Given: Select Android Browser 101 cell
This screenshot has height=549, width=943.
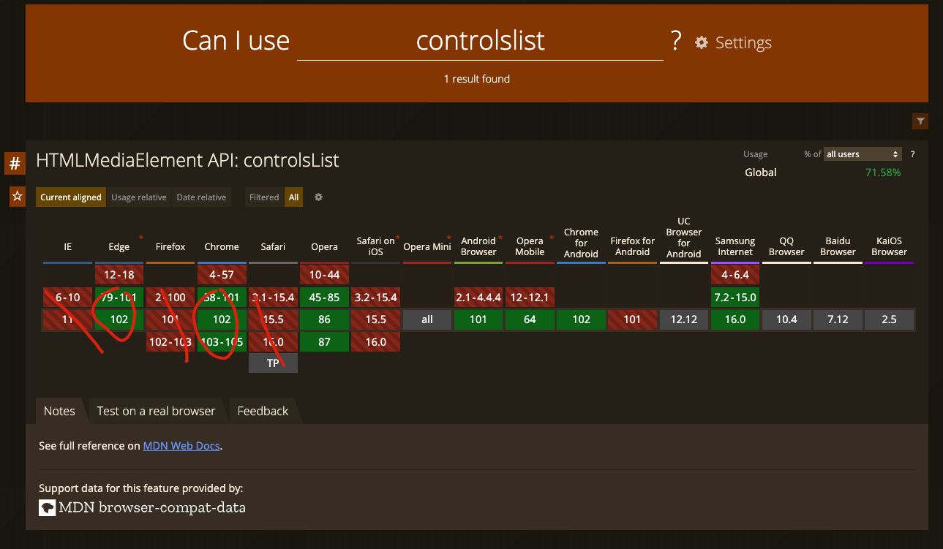Looking at the screenshot, I should pyautogui.click(x=478, y=319).
